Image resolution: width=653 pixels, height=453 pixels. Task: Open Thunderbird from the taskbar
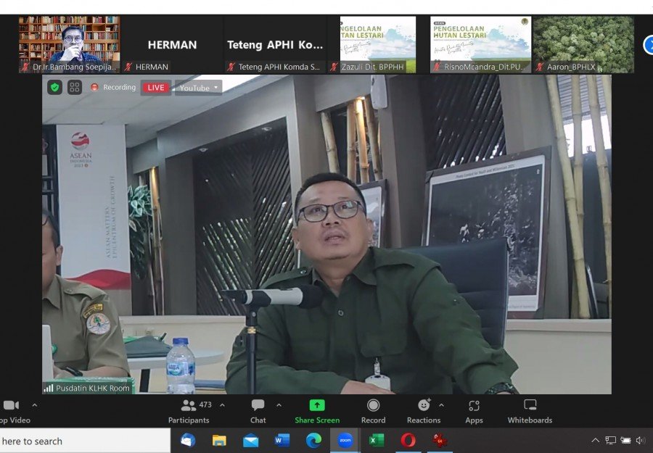point(188,440)
